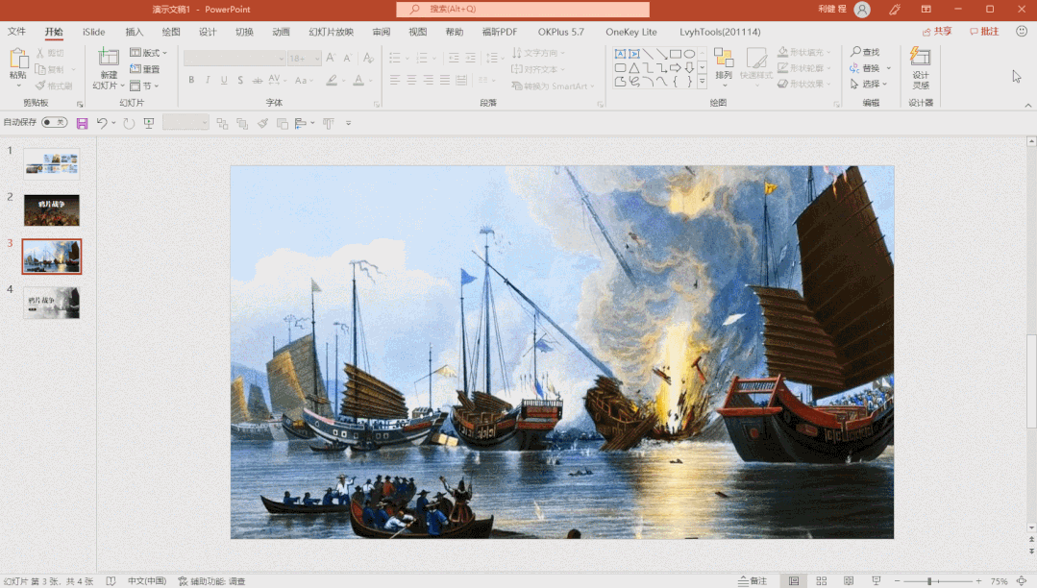Image resolution: width=1037 pixels, height=588 pixels.
Task: Open the Section (节) dropdown
Action: pyautogui.click(x=144, y=86)
